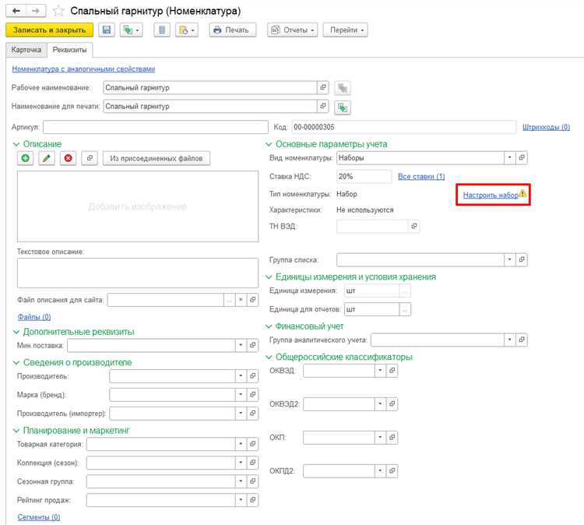Click Из присоединенных файлов button
The height and width of the screenshot is (525, 584).
[157, 158]
